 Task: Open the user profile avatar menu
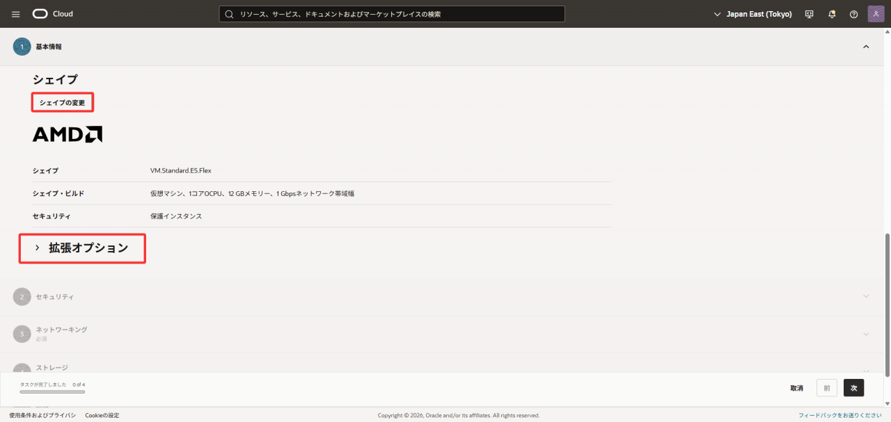pyautogui.click(x=876, y=14)
